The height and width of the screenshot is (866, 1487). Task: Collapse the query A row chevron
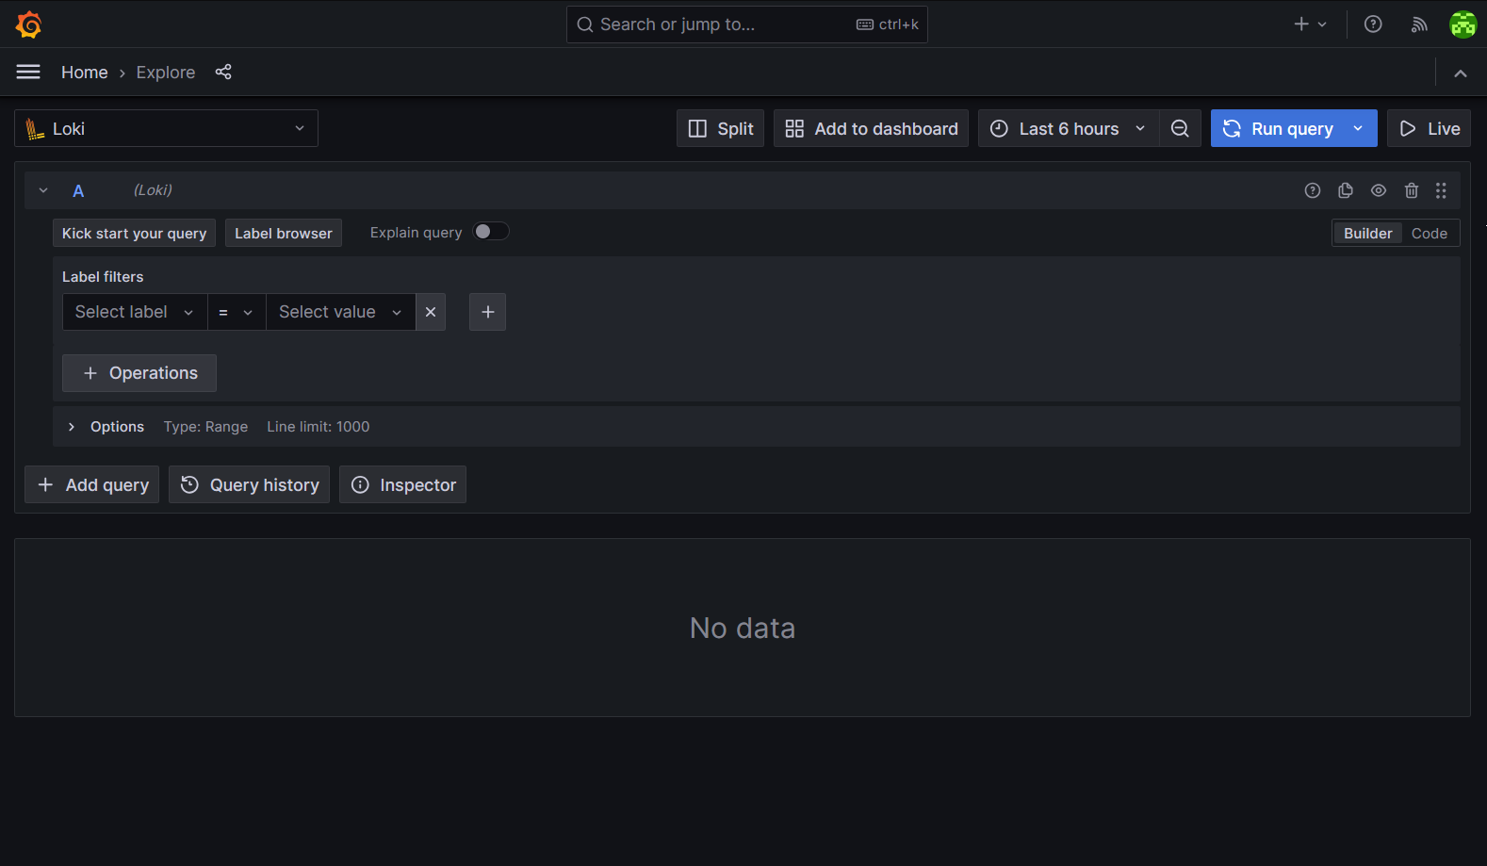click(x=43, y=190)
